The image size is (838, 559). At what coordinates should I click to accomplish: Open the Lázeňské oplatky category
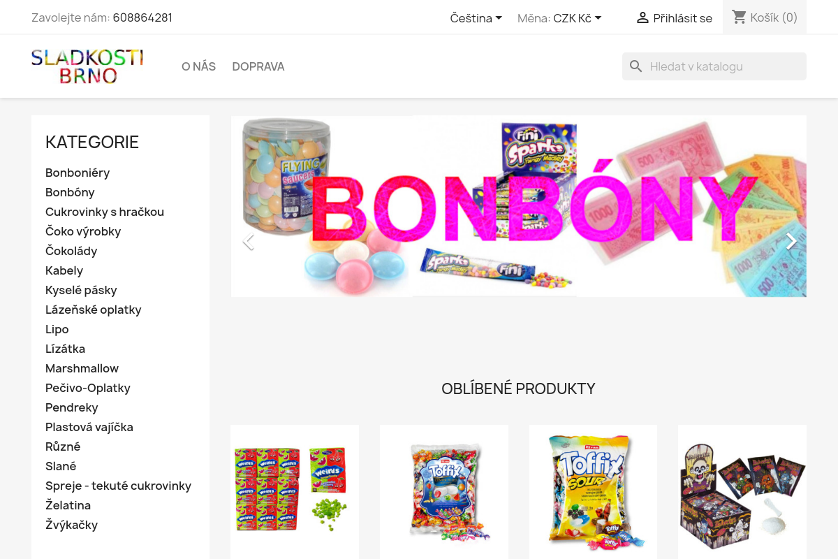point(94,310)
